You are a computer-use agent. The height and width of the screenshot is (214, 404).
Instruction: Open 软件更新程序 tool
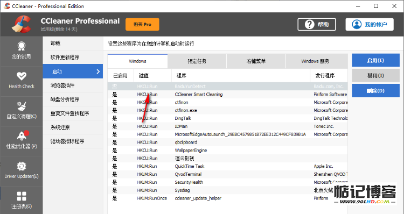[73, 58]
